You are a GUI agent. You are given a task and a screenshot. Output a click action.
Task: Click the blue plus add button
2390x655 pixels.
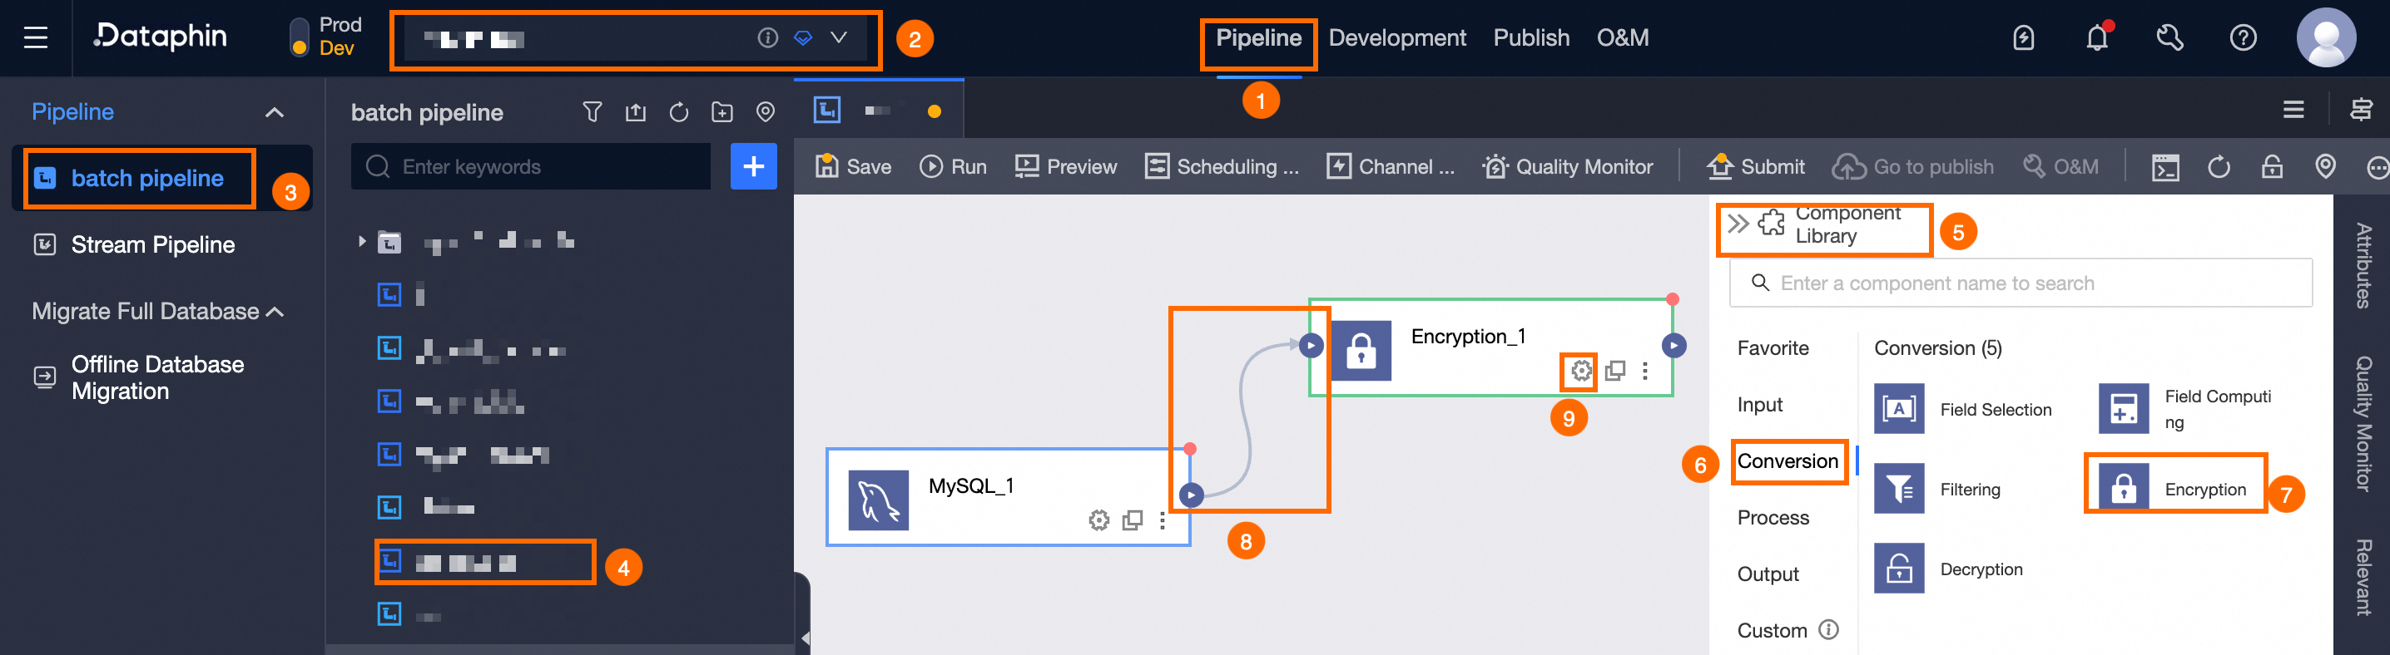click(753, 167)
